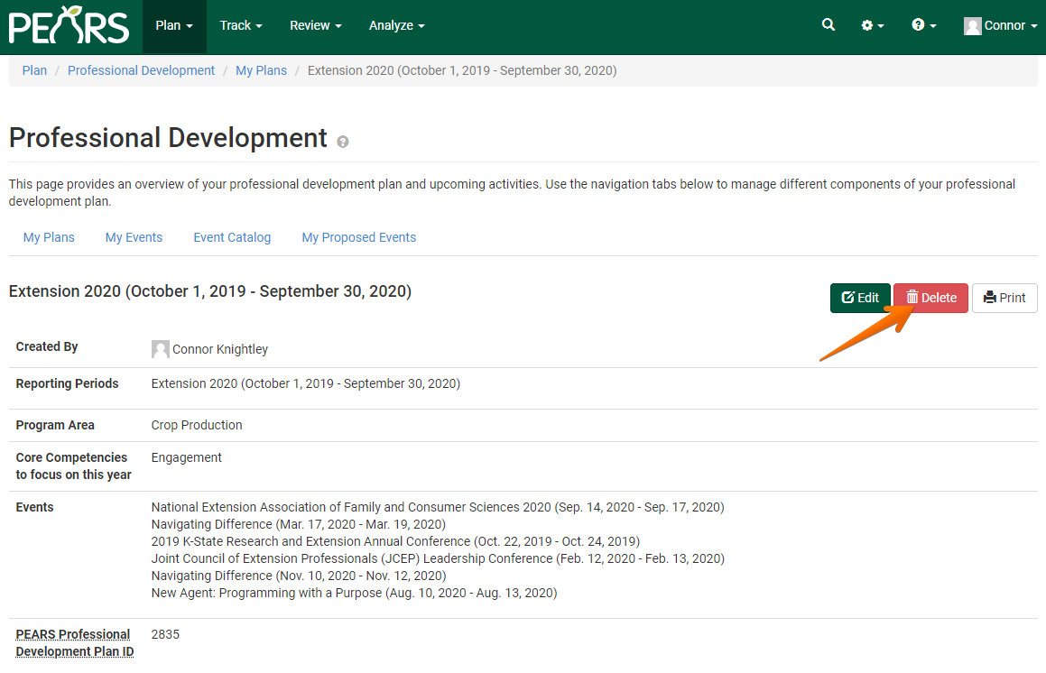This screenshot has height=673, width=1046.
Task: Open the search icon in the navbar
Action: tap(828, 24)
